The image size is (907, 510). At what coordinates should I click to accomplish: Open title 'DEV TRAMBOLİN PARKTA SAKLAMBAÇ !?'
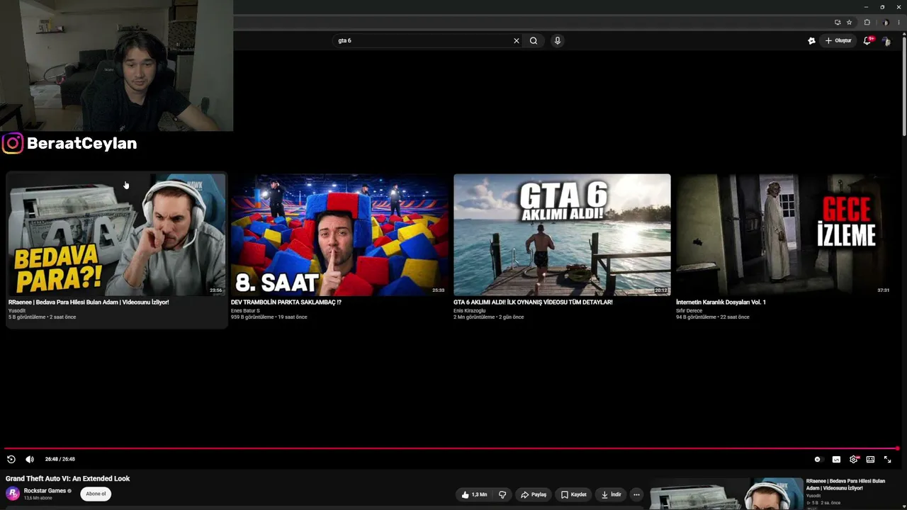tap(286, 302)
